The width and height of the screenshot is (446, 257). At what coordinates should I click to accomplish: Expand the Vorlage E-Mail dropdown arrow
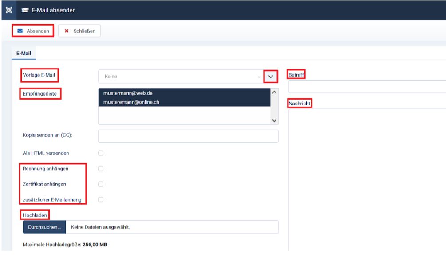tap(271, 77)
